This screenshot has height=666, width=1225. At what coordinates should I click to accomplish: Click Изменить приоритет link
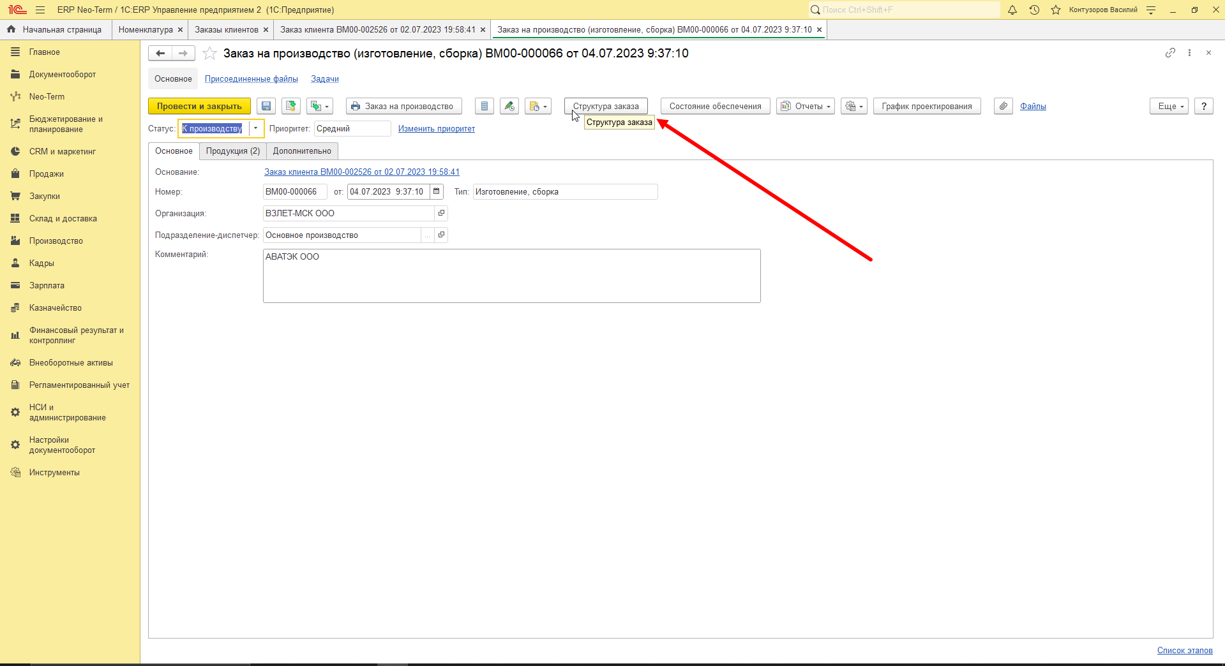tap(437, 129)
